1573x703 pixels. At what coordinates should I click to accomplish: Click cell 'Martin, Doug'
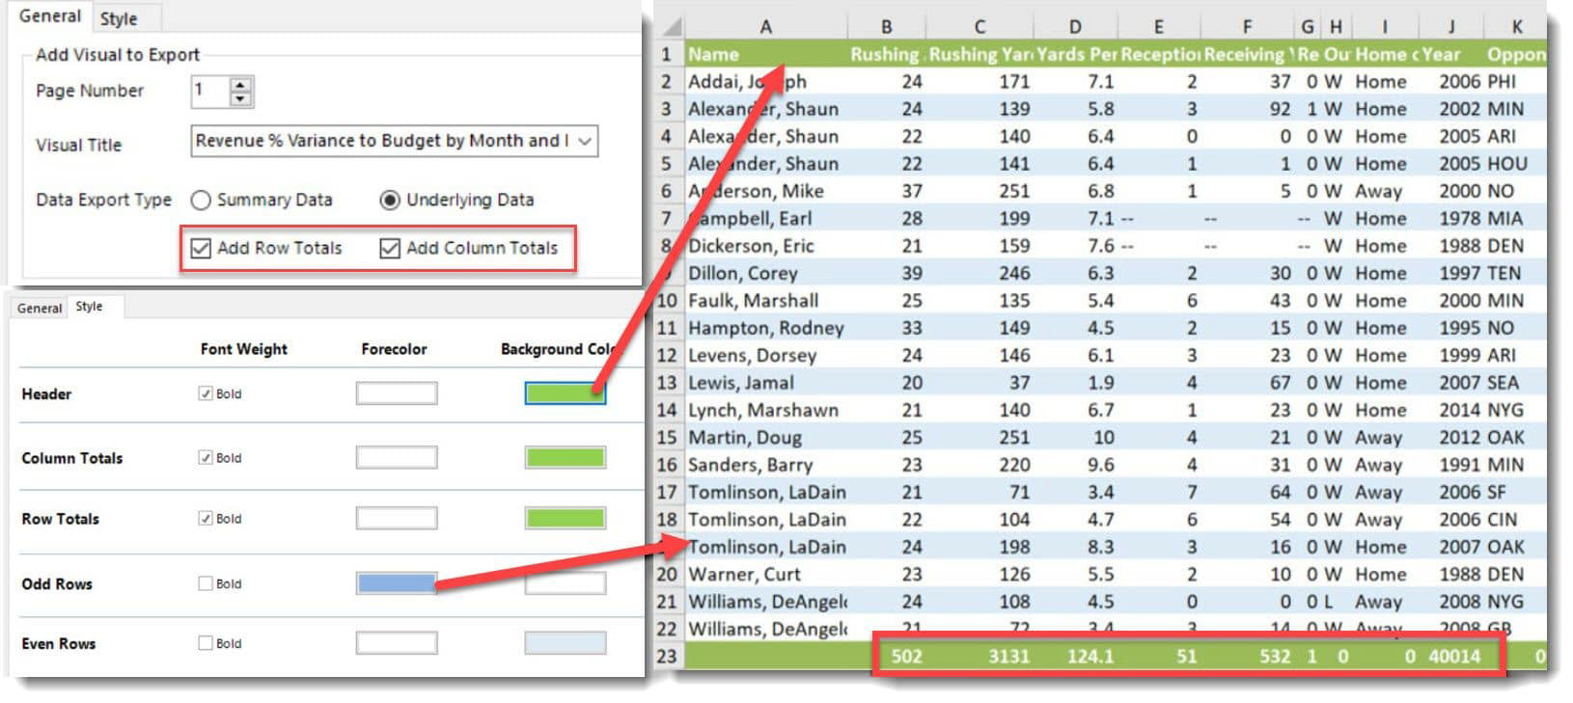pyautogui.click(x=766, y=437)
